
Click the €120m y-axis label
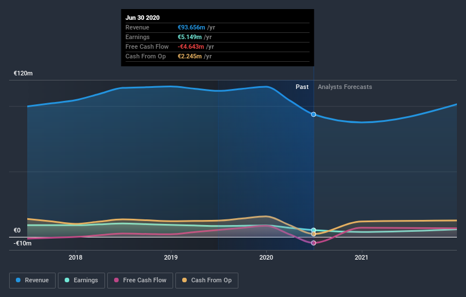[x=23, y=73]
